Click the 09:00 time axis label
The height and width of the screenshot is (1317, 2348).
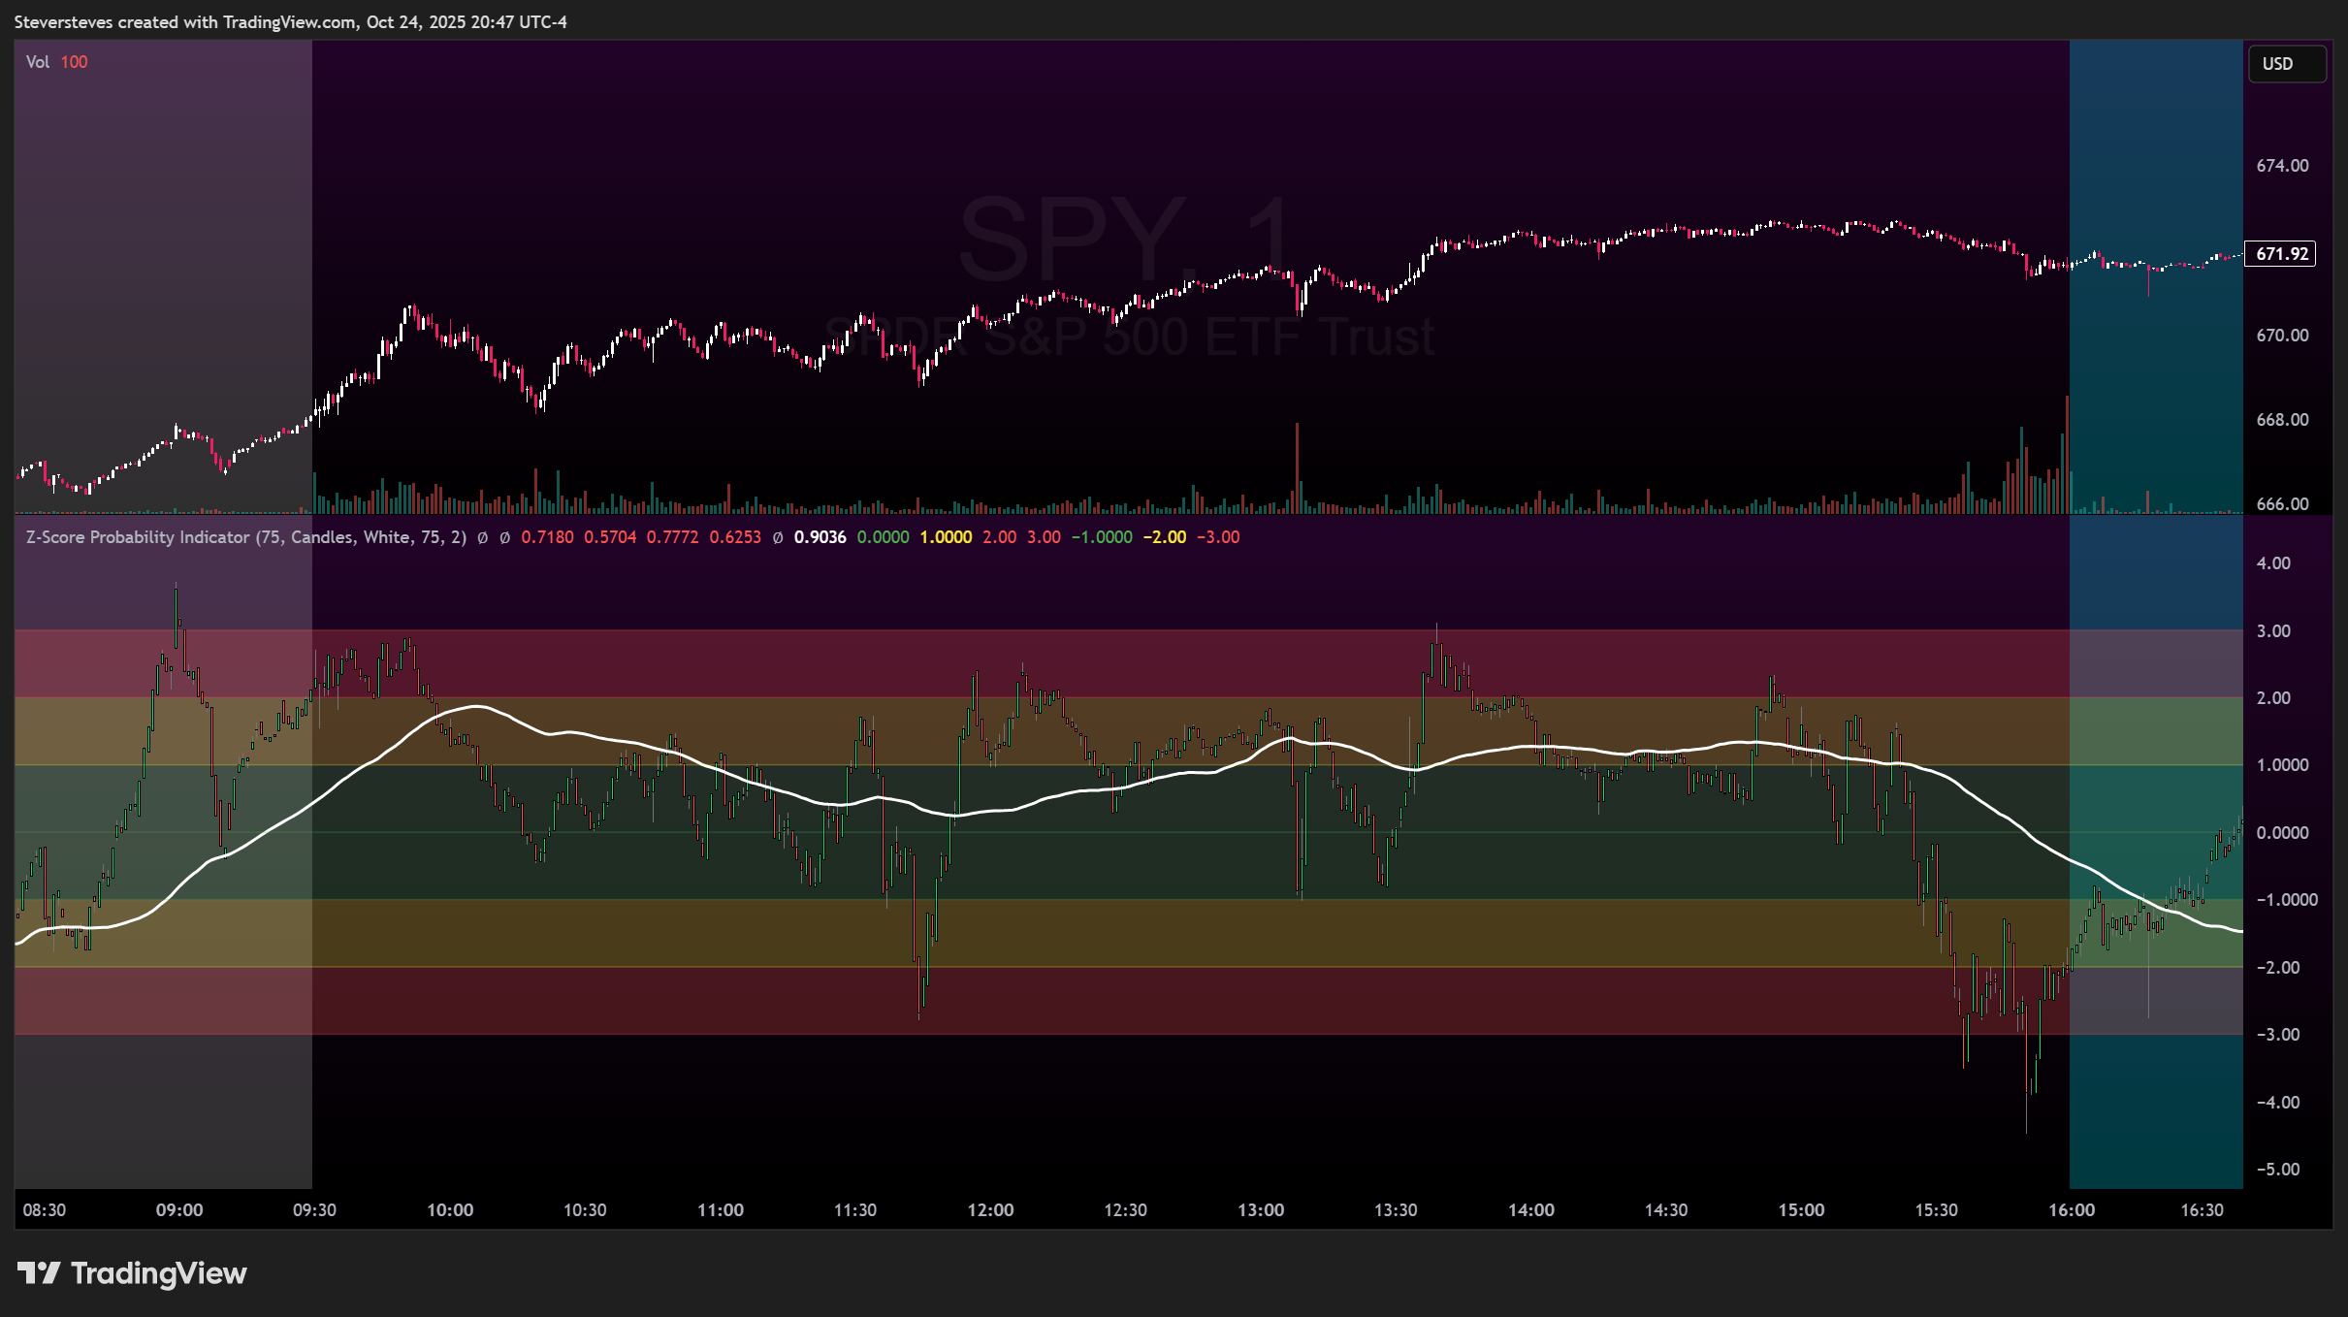pos(179,1210)
